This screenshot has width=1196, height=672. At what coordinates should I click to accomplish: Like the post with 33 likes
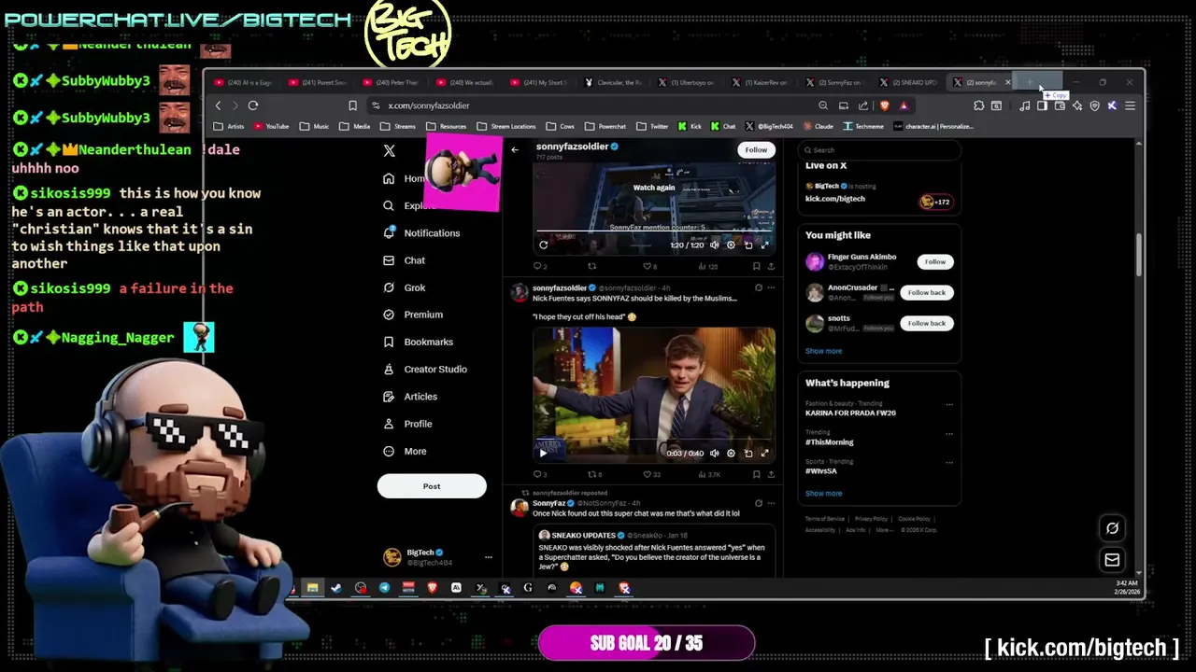pos(650,474)
